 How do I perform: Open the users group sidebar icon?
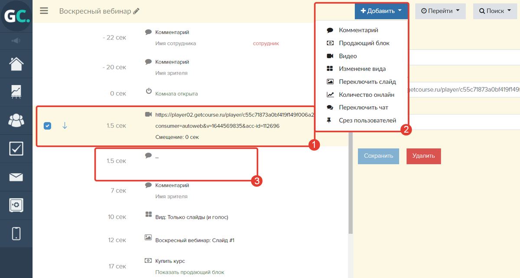pyautogui.click(x=16, y=121)
